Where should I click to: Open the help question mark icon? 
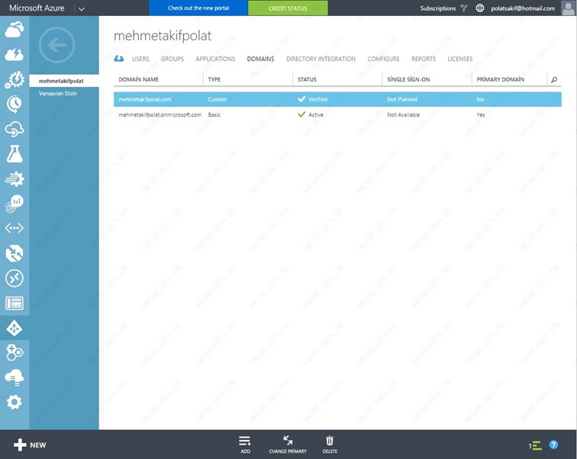point(553,445)
